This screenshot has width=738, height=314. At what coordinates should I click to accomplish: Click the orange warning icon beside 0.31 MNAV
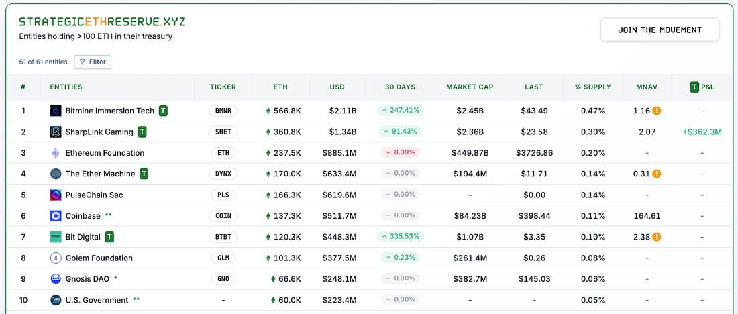pyautogui.click(x=657, y=174)
